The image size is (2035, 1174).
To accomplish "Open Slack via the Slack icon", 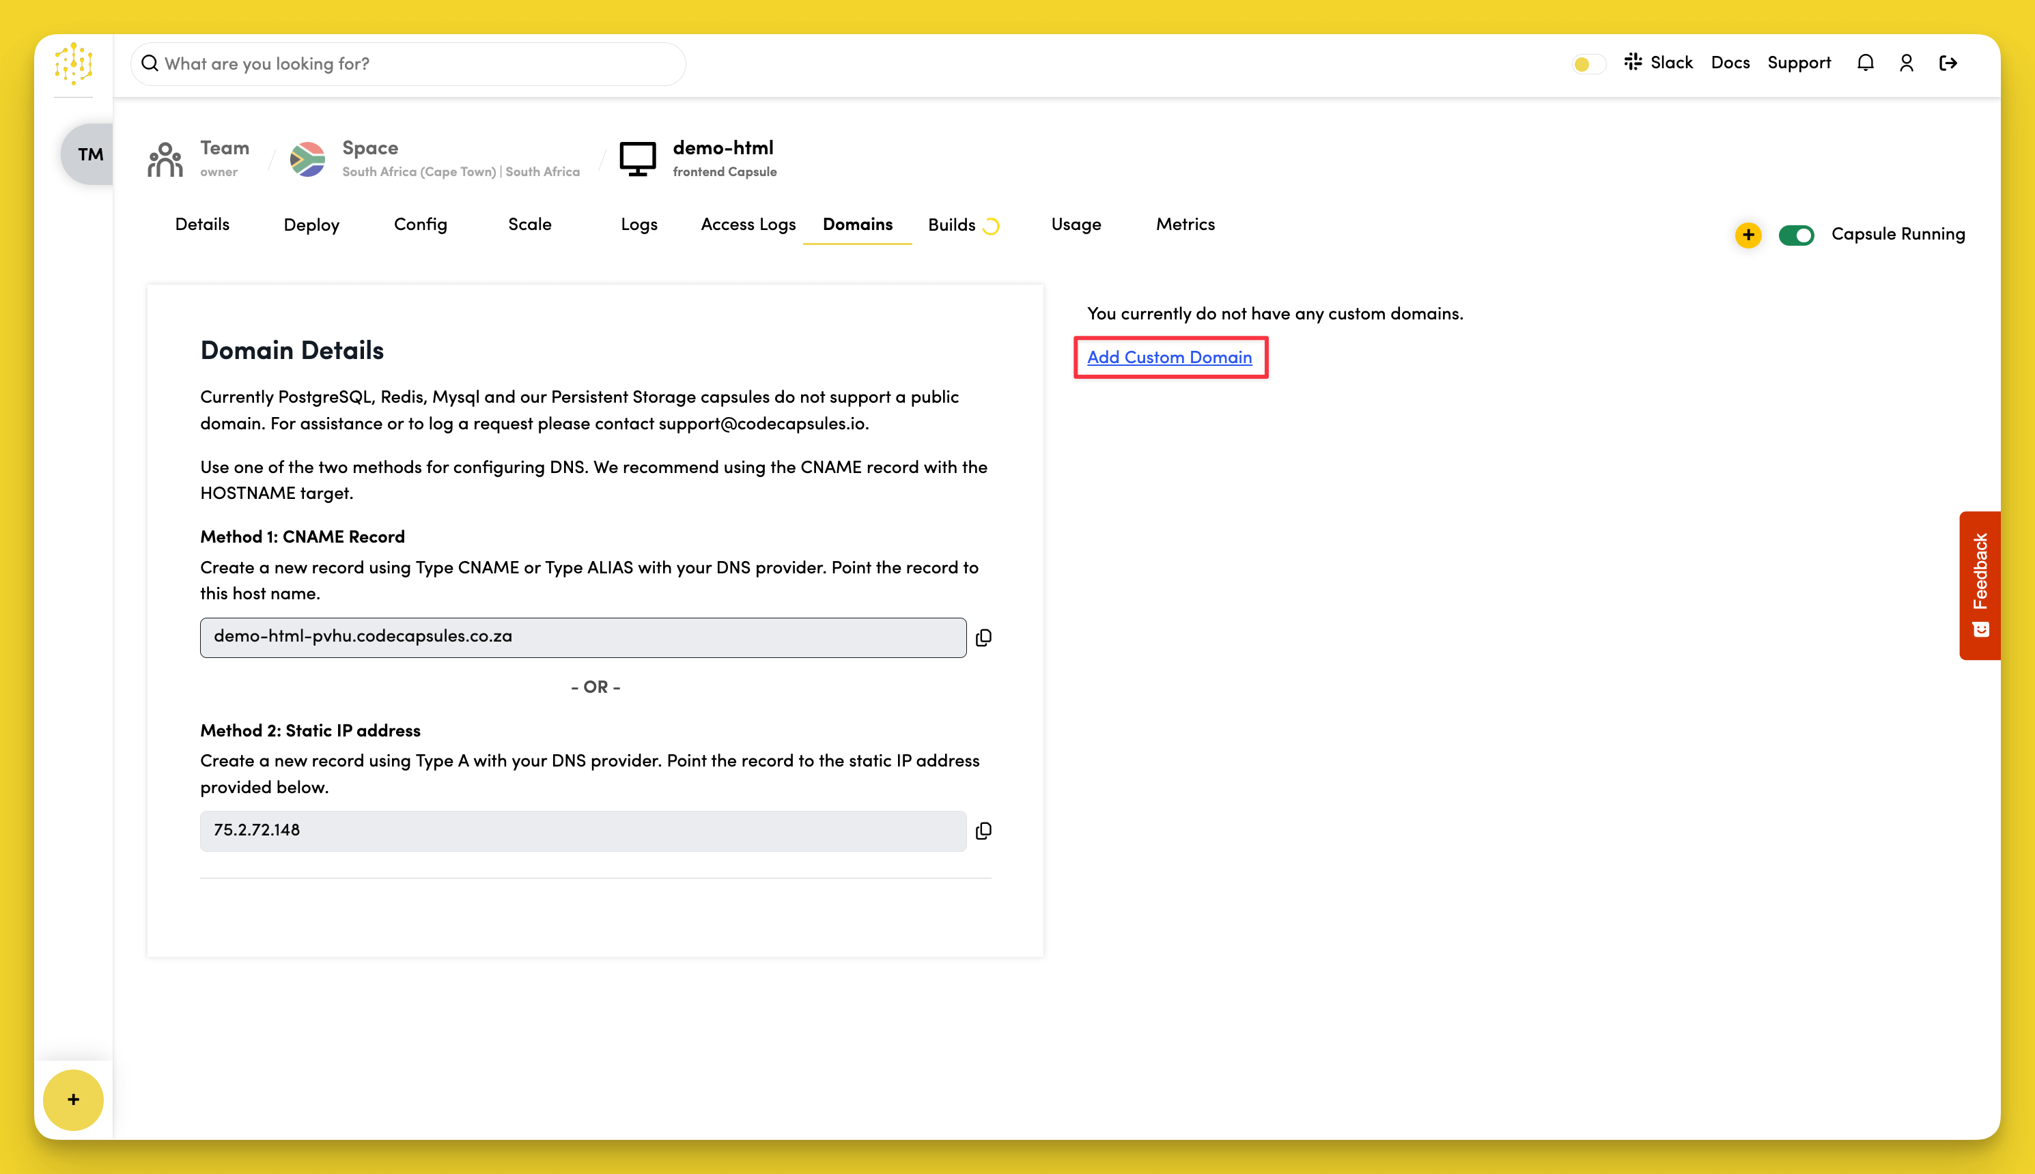I will (1634, 62).
